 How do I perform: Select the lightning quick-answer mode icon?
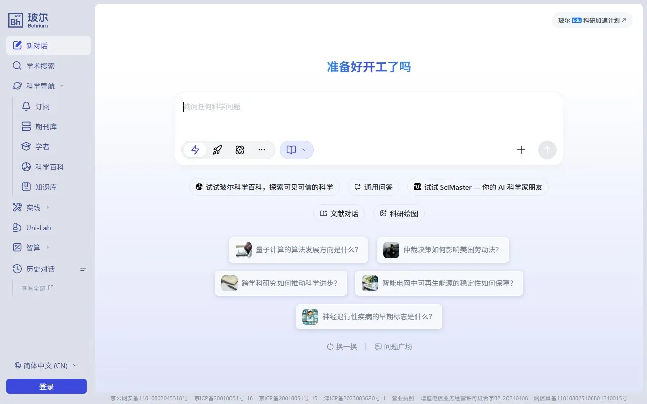[195, 150]
